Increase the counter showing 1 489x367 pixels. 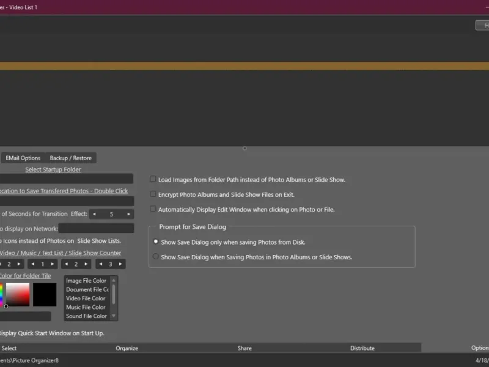pyautogui.click(x=53, y=264)
